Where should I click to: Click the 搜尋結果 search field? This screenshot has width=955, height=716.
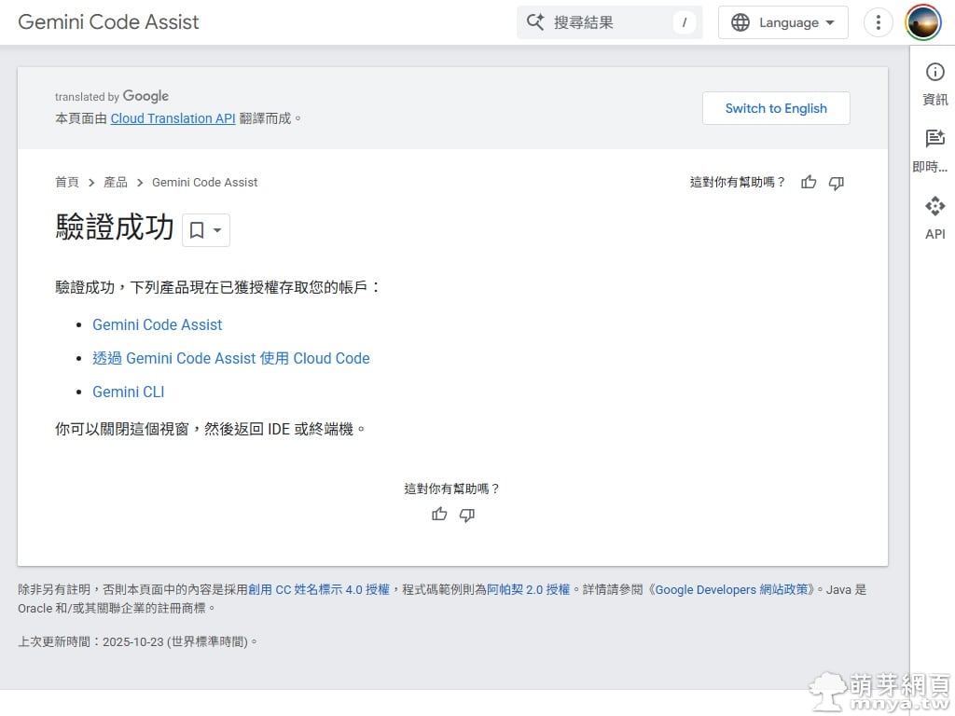click(606, 22)
